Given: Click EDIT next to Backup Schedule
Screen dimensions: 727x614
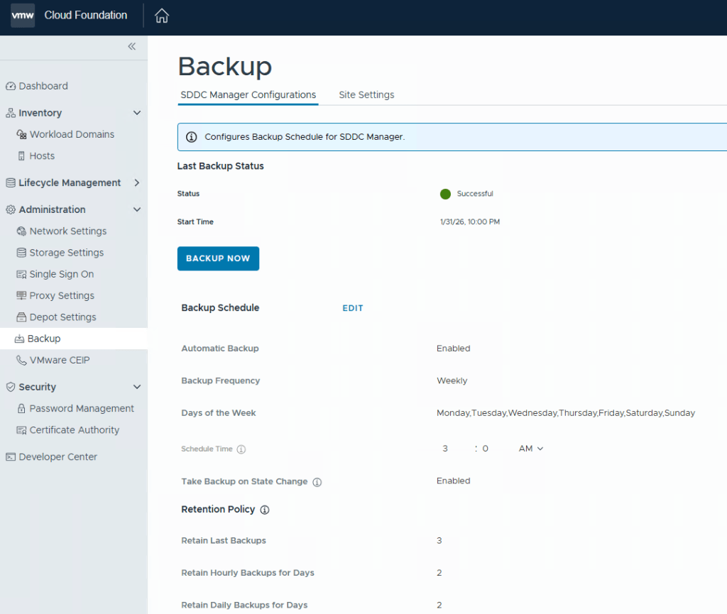Looking at the screenshot, I should 353,308.
